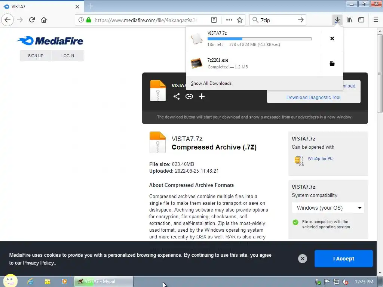This screenshot has width=383, height=287.
Task: Toggle reader view in address bar
Action: [x=214, y=20]
